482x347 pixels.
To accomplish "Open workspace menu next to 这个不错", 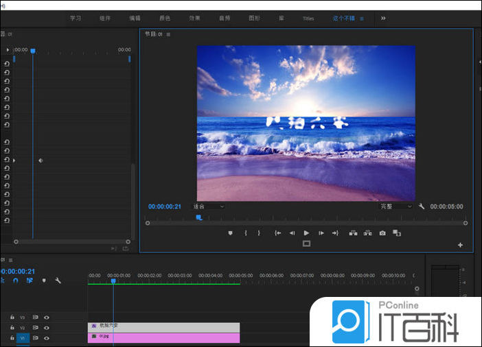I will pos(362,19).
